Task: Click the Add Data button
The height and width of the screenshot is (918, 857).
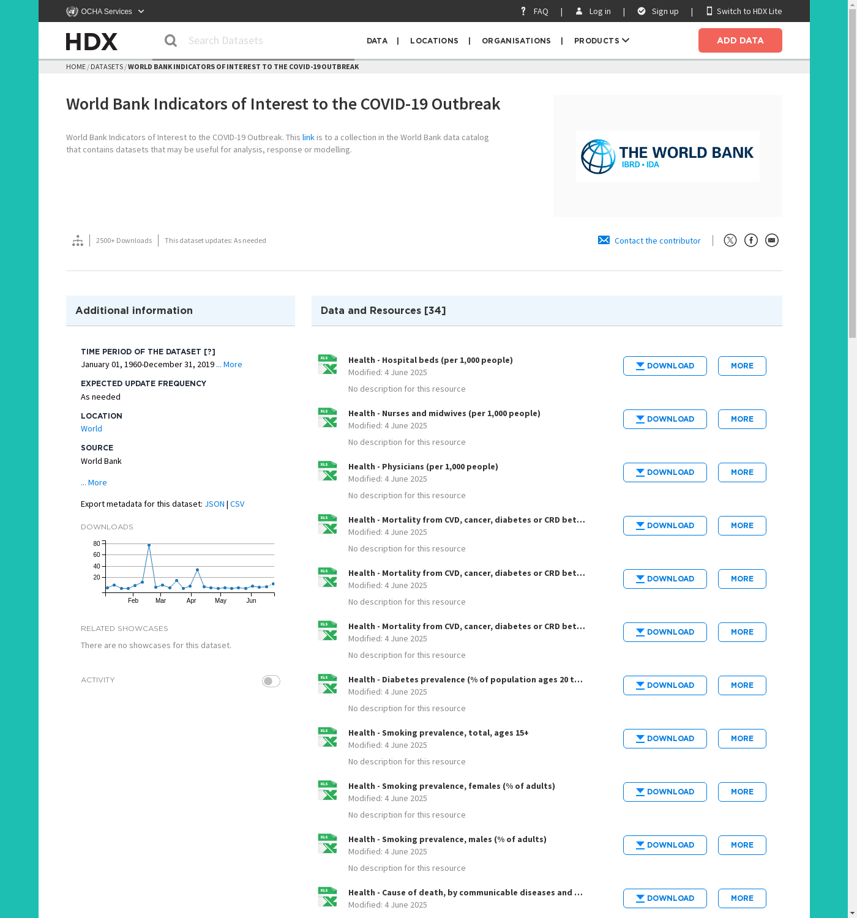Action: [x=740, y=40]
